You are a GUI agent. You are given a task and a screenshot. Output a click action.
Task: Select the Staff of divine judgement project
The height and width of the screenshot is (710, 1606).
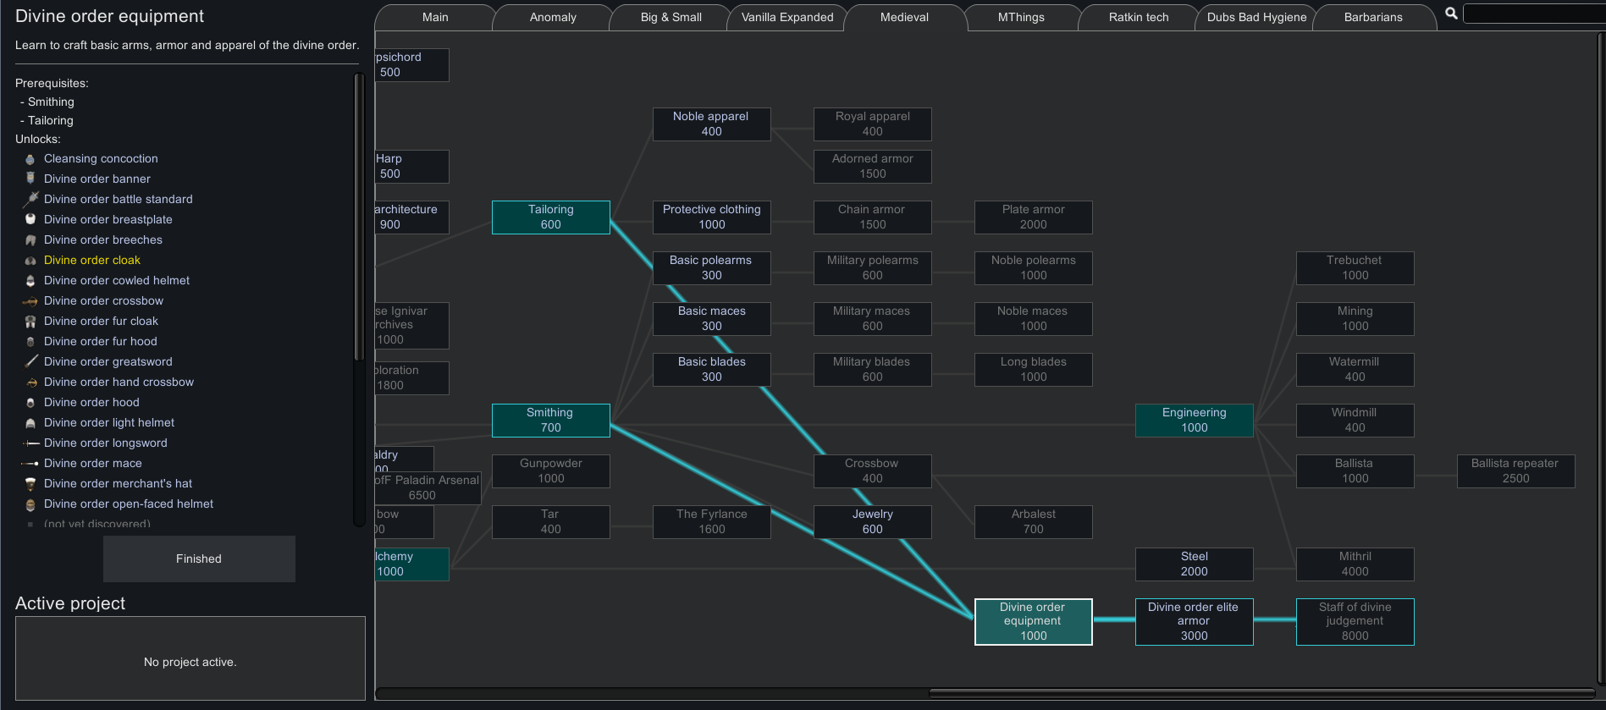(1355, 622)
